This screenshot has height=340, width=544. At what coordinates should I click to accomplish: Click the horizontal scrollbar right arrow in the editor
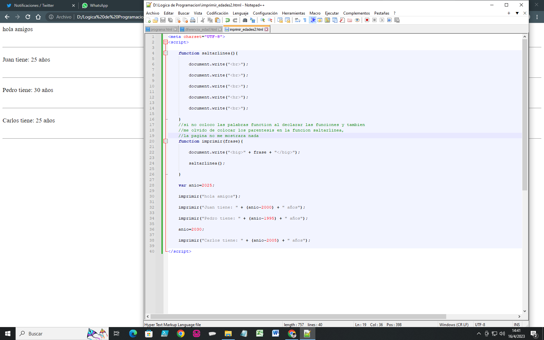pos(519,317)
